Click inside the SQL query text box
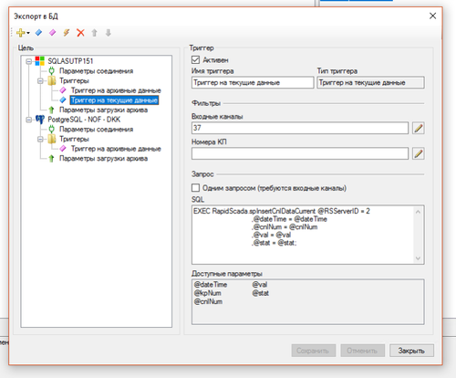Image resolution: width=456 pixels, height=378 pixels. pos(307,235)
